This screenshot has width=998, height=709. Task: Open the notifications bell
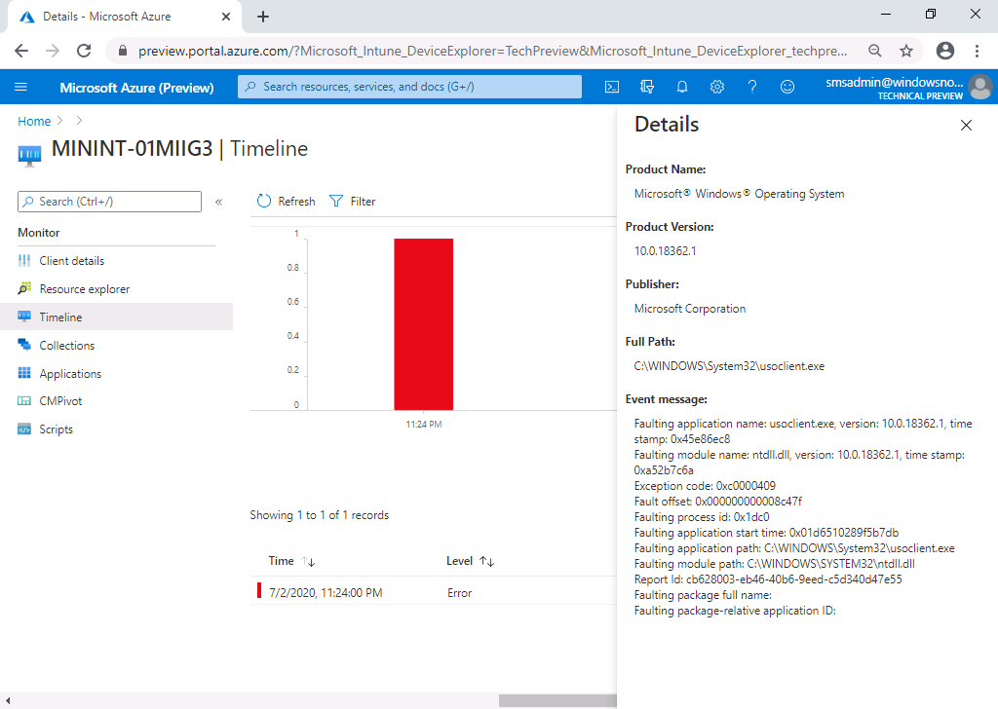[681, 87]
